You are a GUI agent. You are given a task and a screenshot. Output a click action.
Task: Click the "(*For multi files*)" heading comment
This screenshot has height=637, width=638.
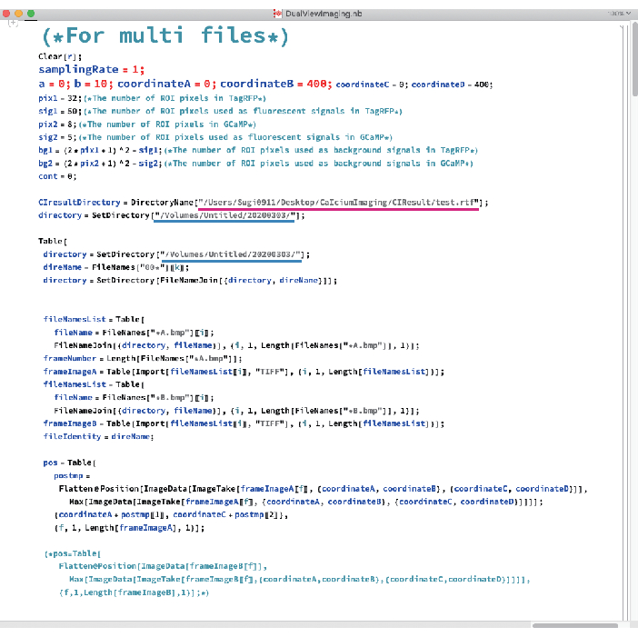(x=164, y=36)
